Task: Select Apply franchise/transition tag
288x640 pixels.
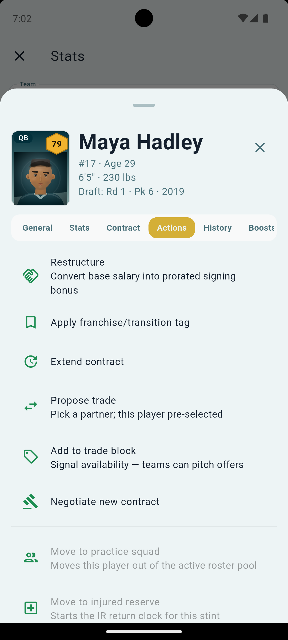Action: click(x=144, y=322)
